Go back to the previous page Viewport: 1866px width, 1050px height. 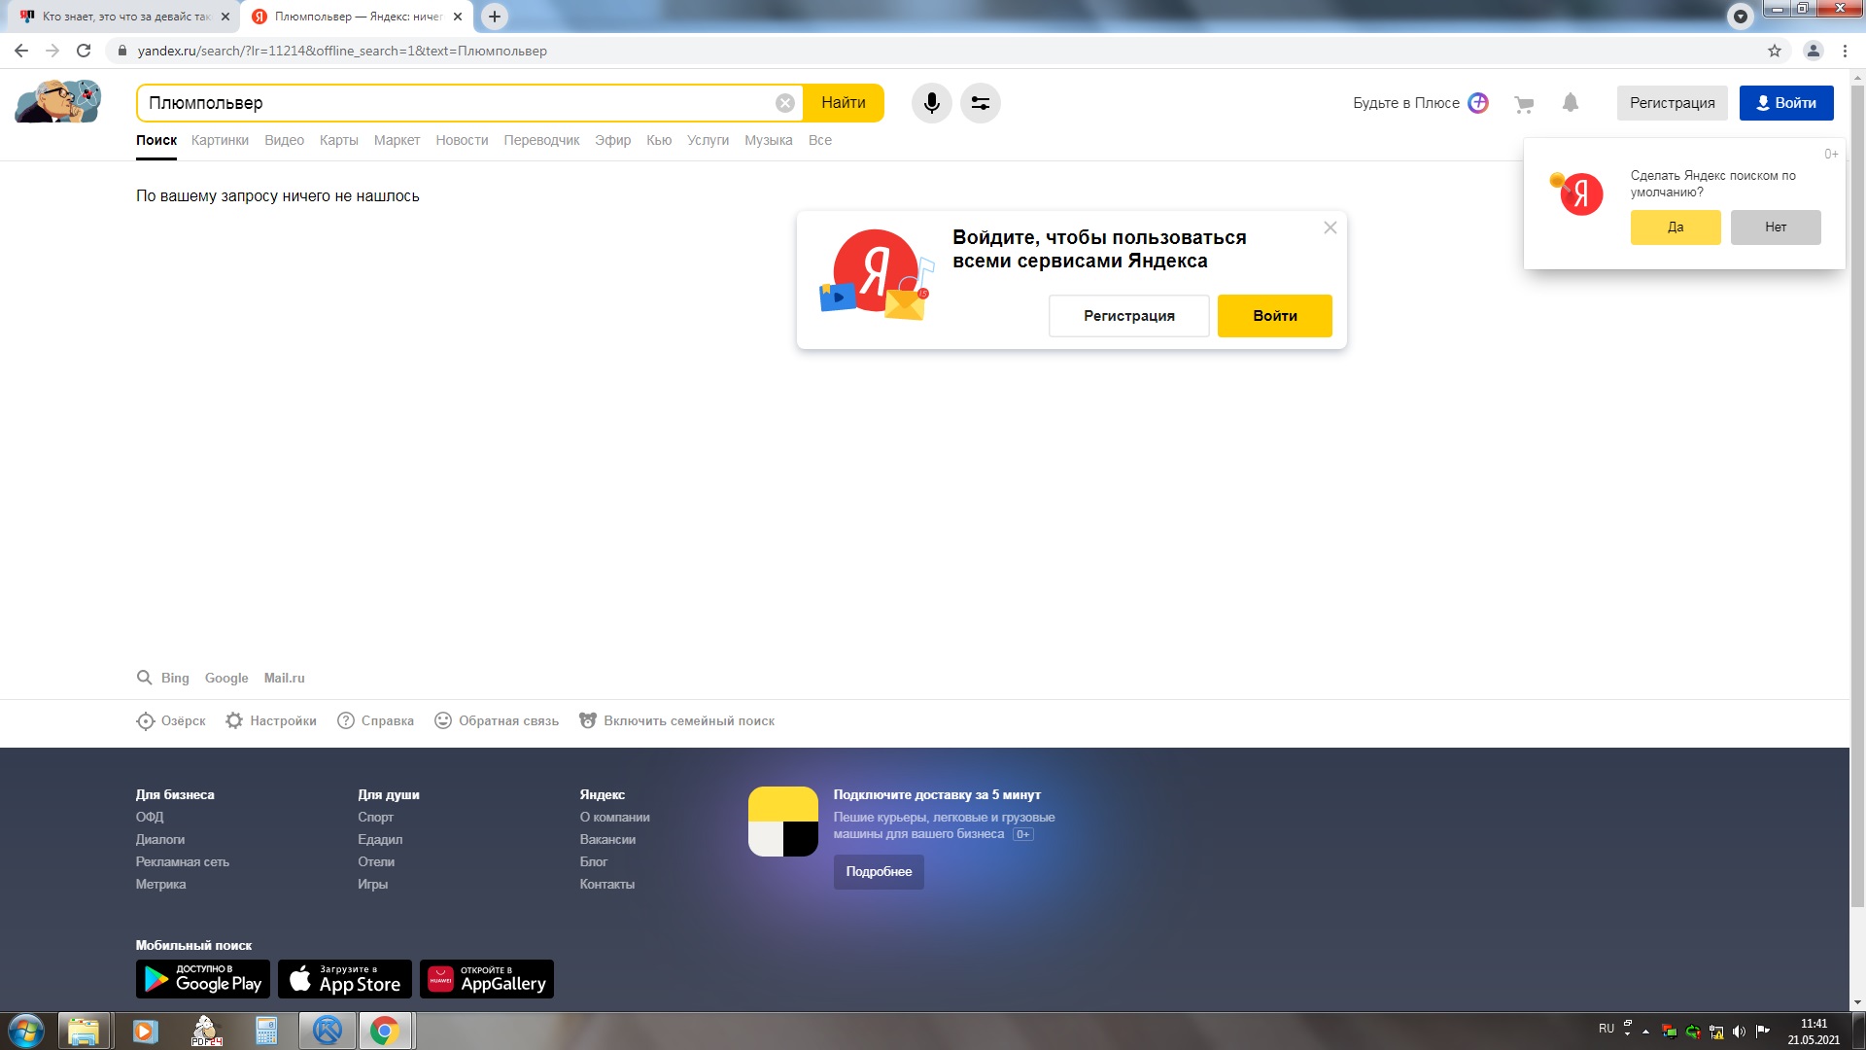(21, 51)
